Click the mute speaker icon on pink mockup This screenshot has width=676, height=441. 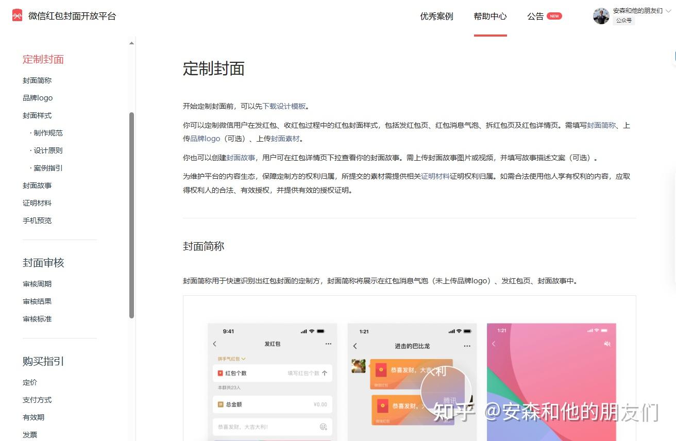(x=607, y=344)
